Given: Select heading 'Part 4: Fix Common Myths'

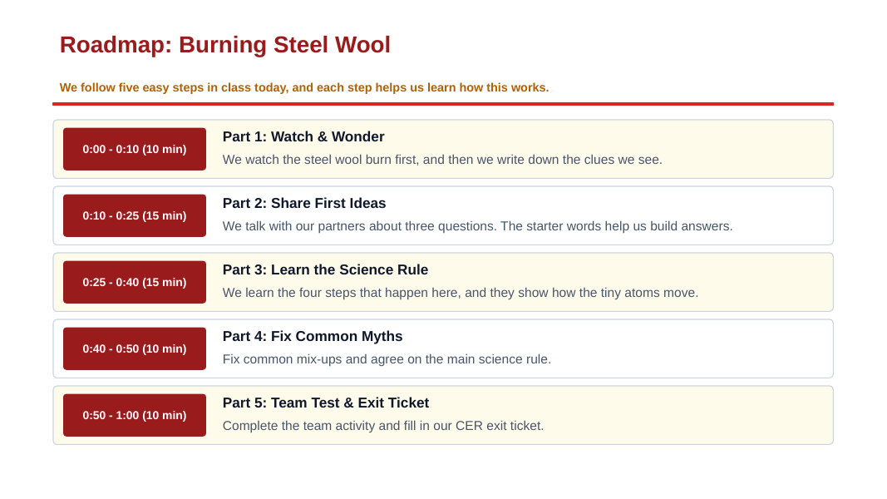Looking at the screenshot, I should [313, 337].
